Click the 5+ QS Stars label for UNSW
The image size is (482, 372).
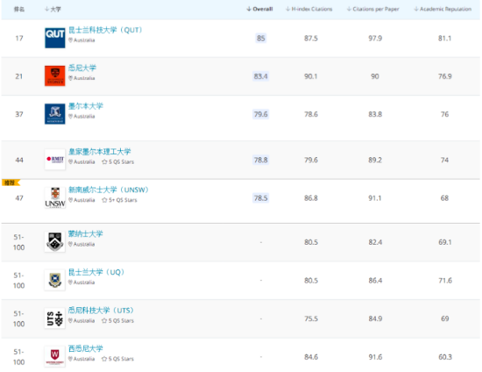(x=123, y=200)
